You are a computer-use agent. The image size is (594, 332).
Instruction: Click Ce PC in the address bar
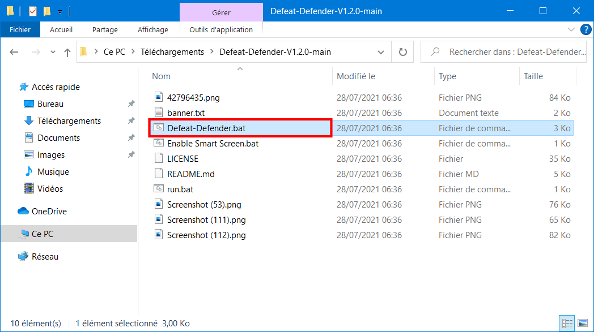pos(114,52)
